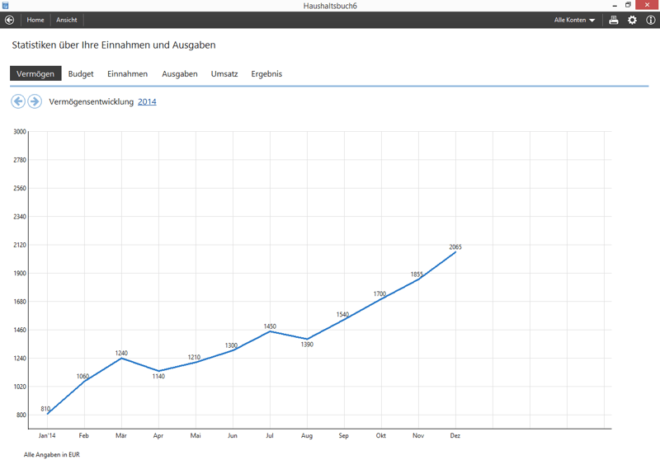Image resolution: width=660 pixels, height=474 pixels.
Task: Click the Mär data point labeled 1240
Action: tap(121, 358)
